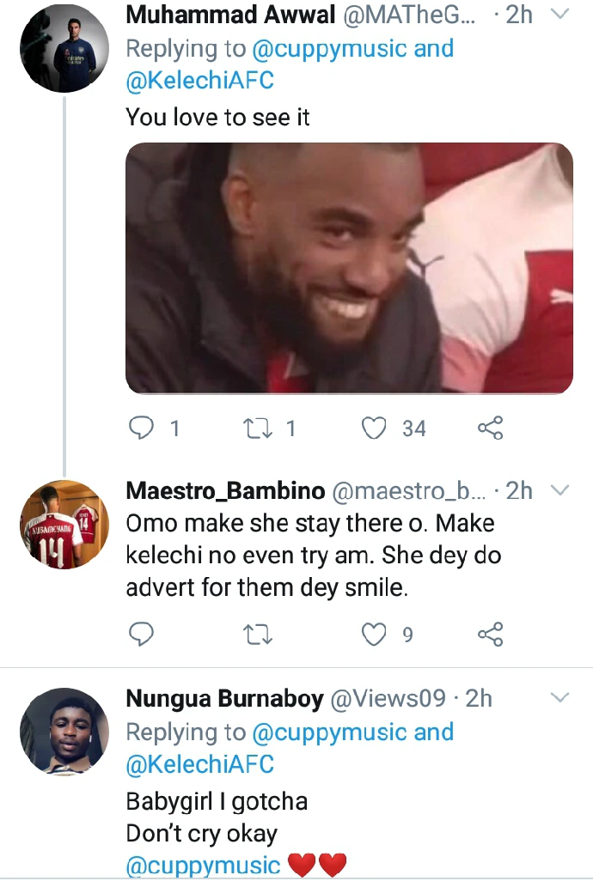
Task: Reply to Maestro_Bambino's tweet
Action: (142, 635)
